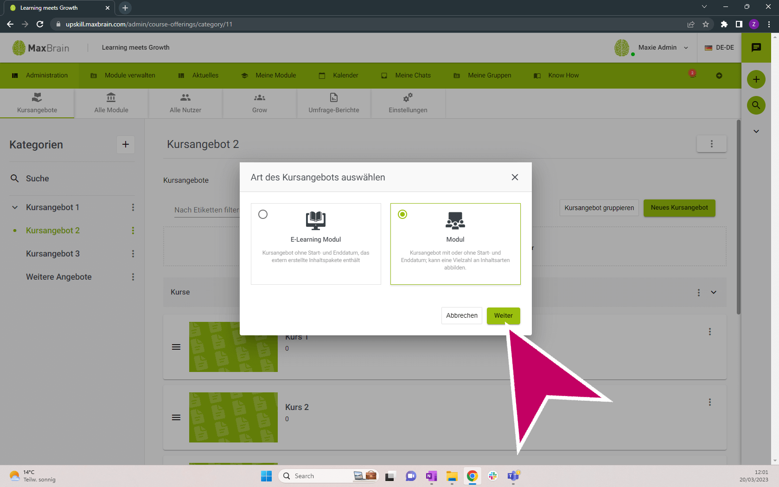Open the Weitere Angebote options menu
This screenshot has height=487, width=779.
click(133, 277)
